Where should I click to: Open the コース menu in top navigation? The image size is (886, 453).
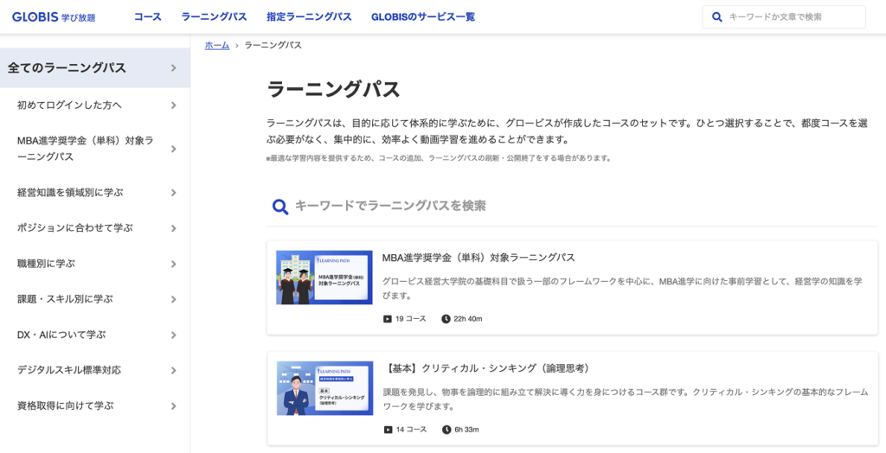point(147,17)
